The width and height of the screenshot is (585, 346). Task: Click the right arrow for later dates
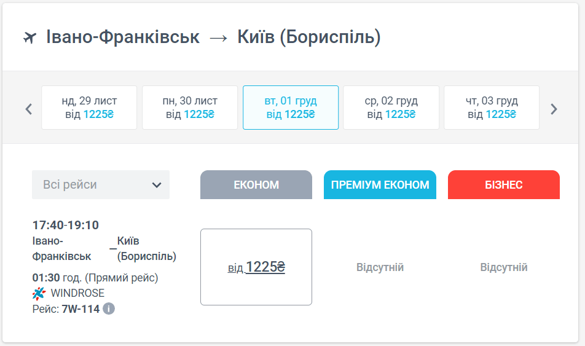tap(554, 109)
